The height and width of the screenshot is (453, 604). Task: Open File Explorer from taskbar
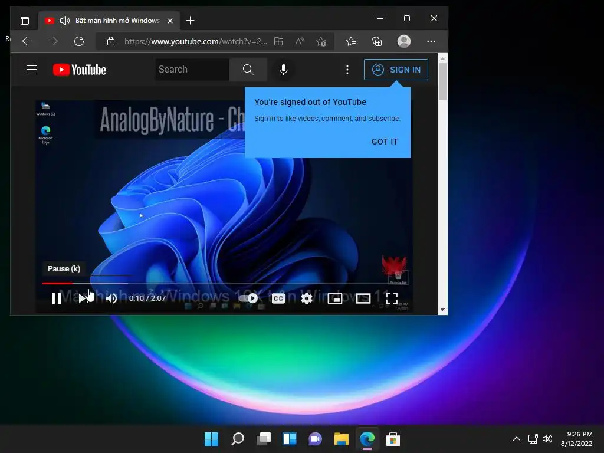(342, 439)
